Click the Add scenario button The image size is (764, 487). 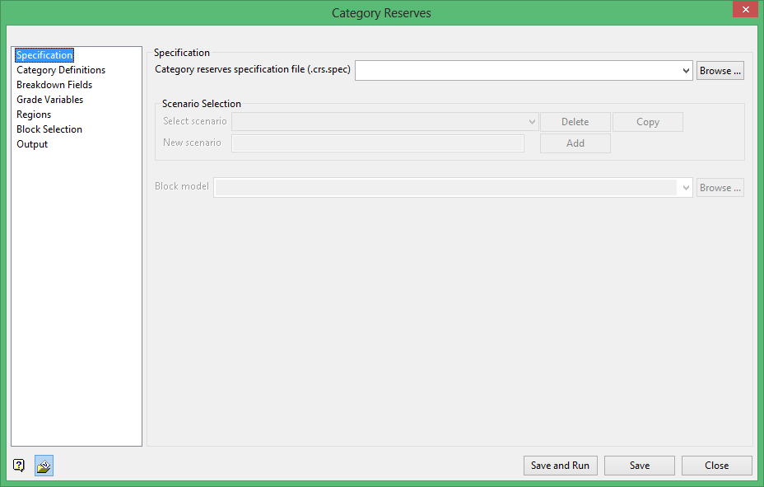click(x=575, y=143)
